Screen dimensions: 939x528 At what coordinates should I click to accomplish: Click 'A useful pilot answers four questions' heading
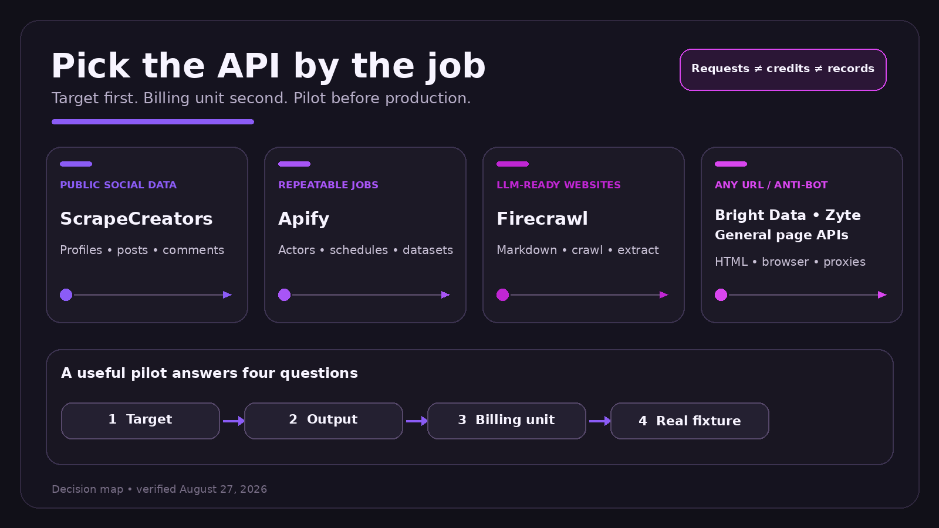(x=210, y=373)
